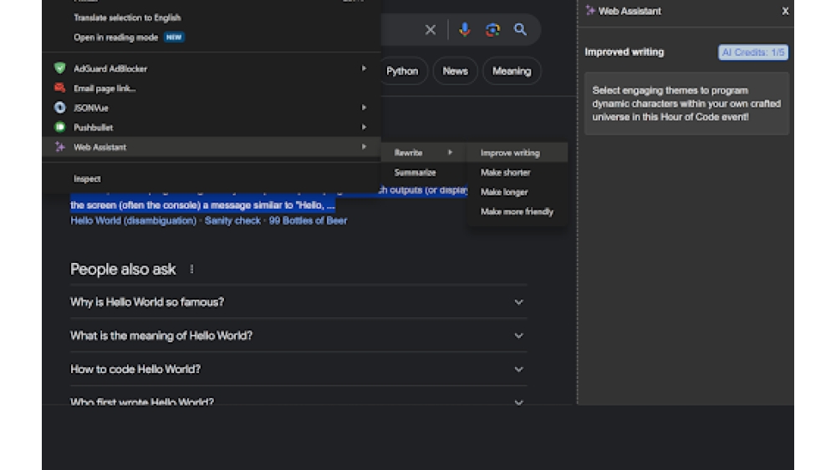This screenshot has width=836, height=470.
Task: Expand 'How to code Hello World?' chevron
Action: (x=518, y=369)
